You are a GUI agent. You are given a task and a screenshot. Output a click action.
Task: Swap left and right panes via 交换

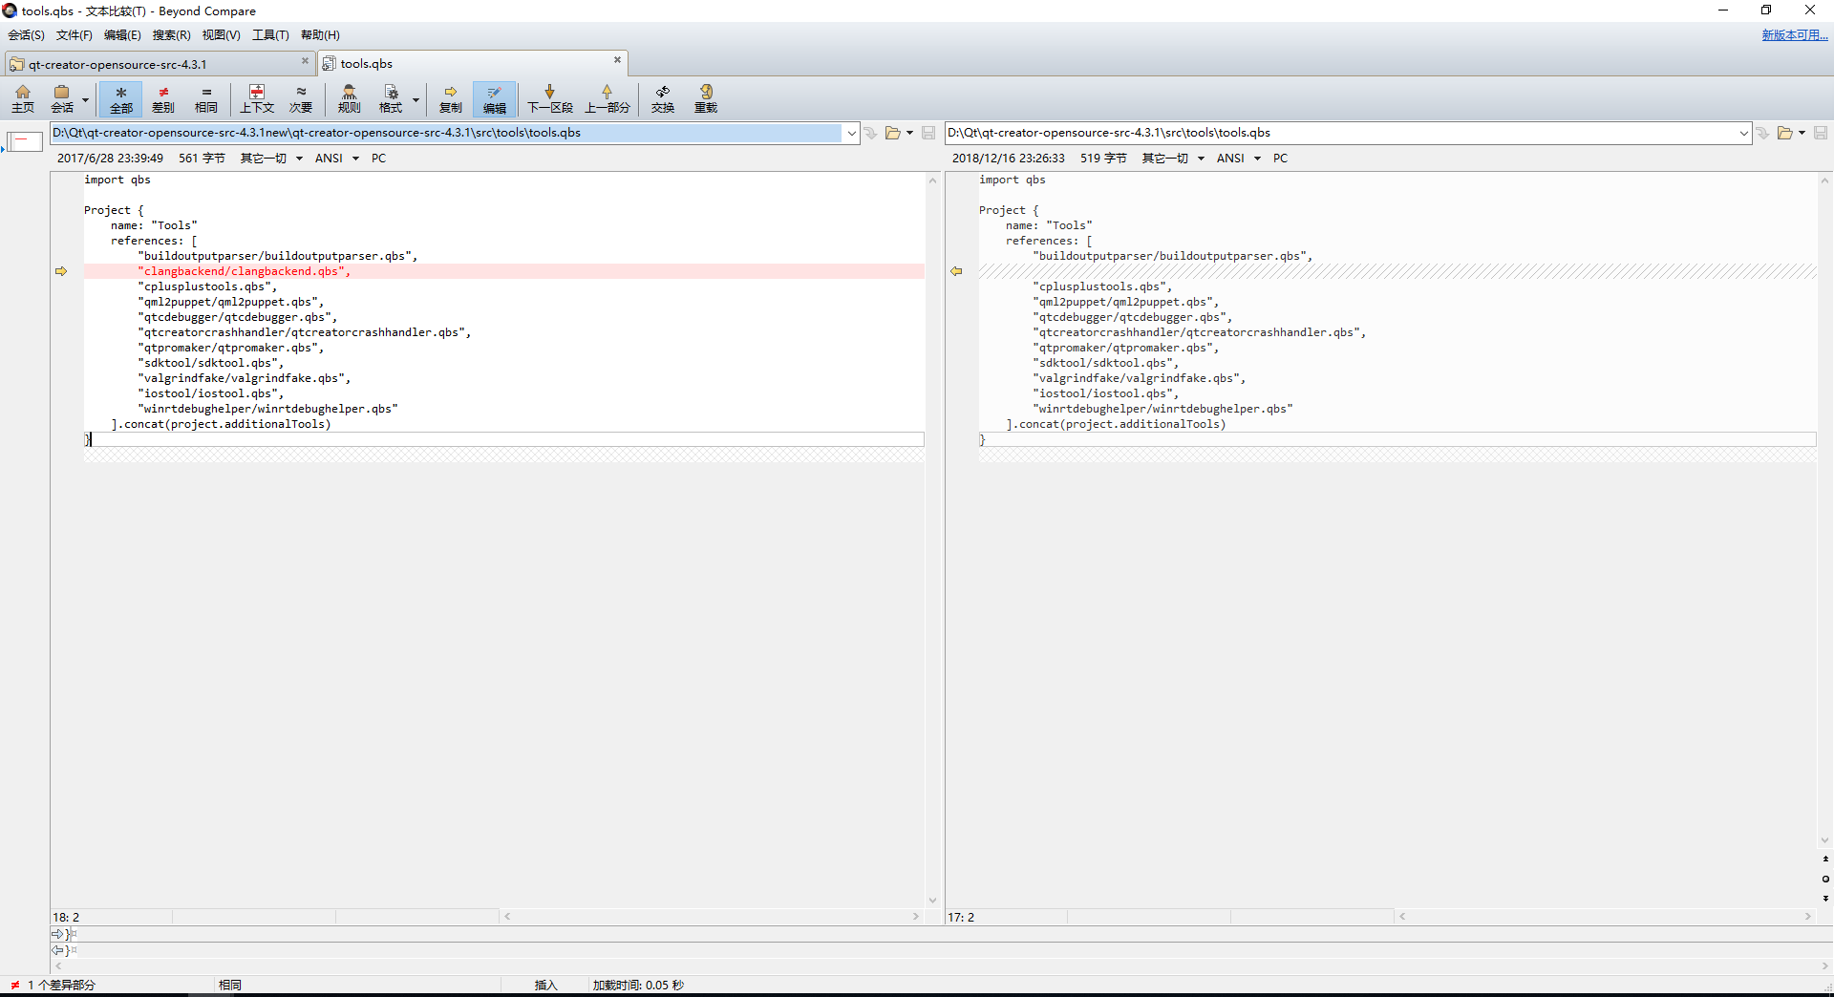pos(662,99)
